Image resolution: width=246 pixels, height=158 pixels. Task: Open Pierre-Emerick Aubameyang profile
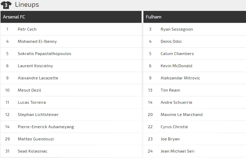pos(46,127)
